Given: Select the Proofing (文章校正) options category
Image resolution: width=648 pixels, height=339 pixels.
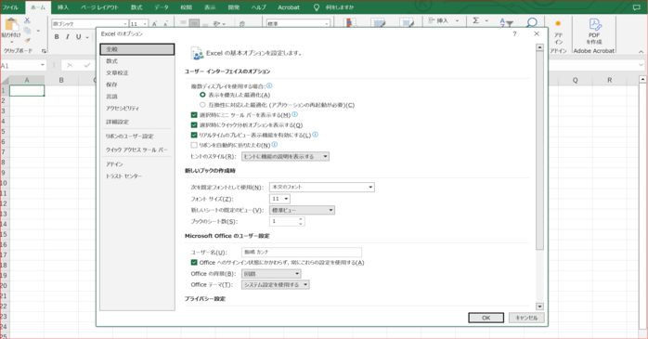Looking at the screenshot, I should pyautogui.click(x=136, y=72).
